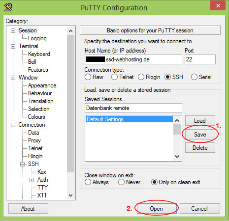The width and height of the screenshot is (229, 221).
Task: Open the Window category
Action: [28, 78]
